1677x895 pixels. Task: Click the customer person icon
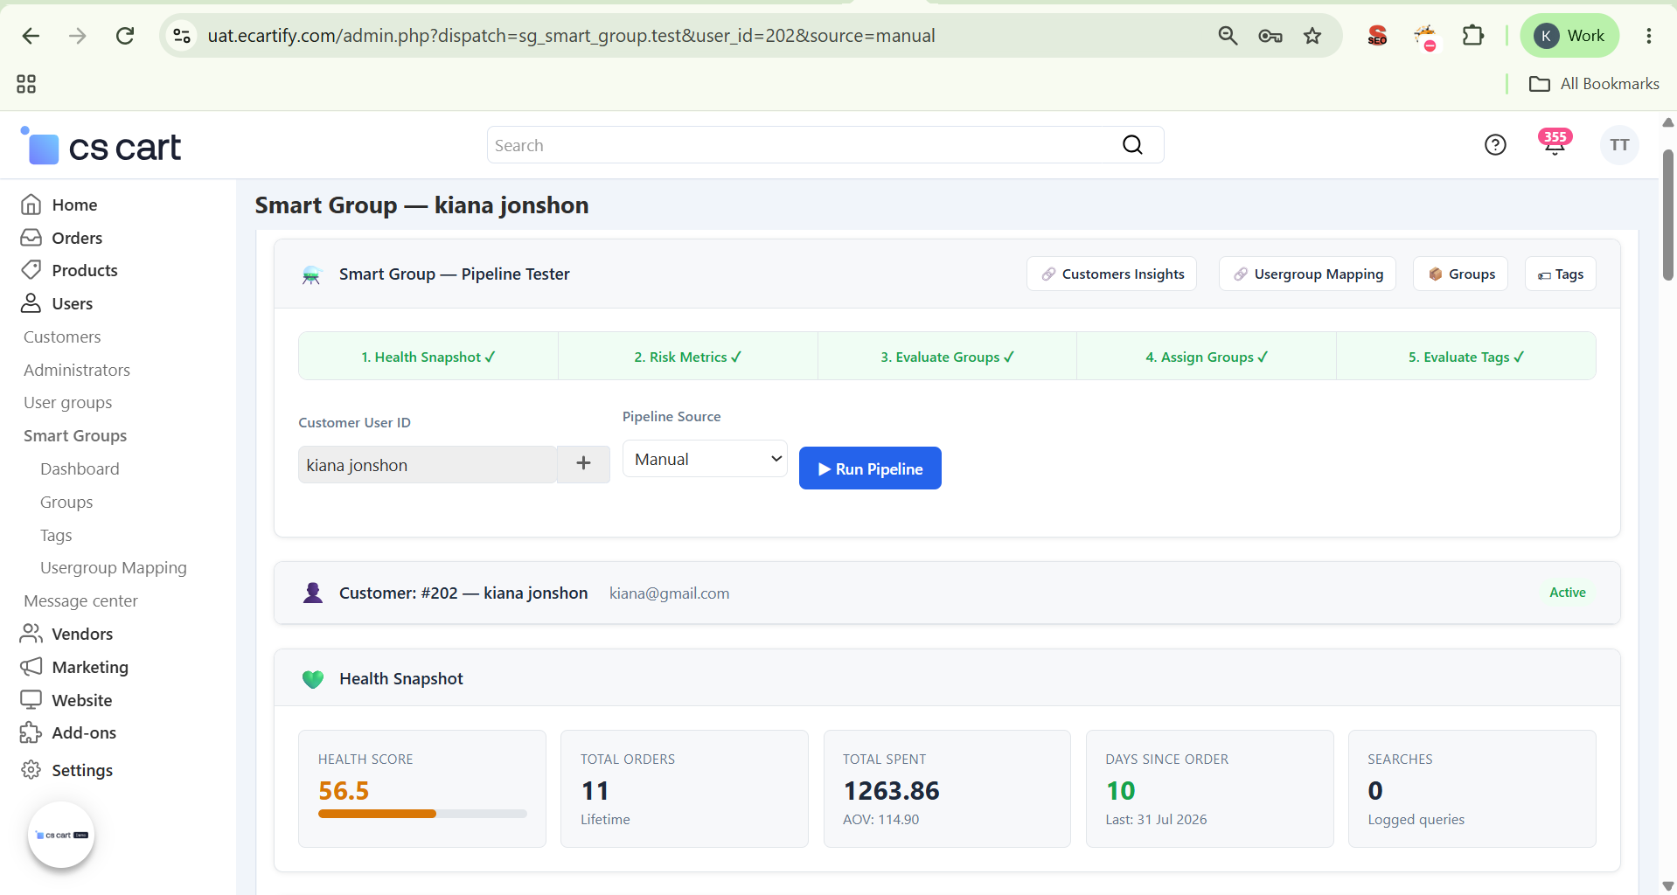click(313, 593)
